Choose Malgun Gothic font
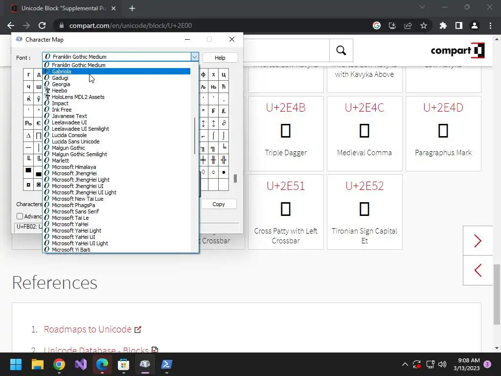Screen dimensions: 501x376 pyautogui.click(x=116, y=148)
